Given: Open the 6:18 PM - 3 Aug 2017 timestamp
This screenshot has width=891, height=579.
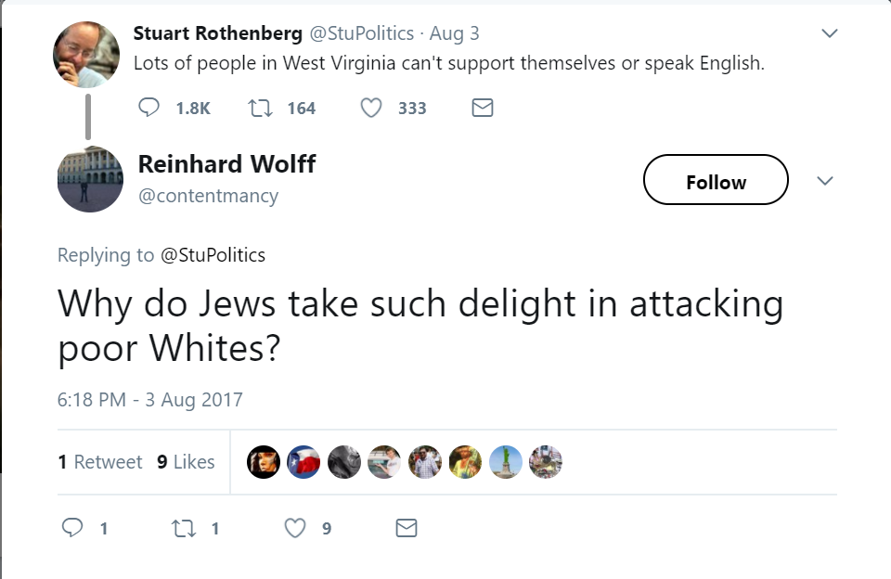Looking at the screenshot, I should click(x=150, y=400).
